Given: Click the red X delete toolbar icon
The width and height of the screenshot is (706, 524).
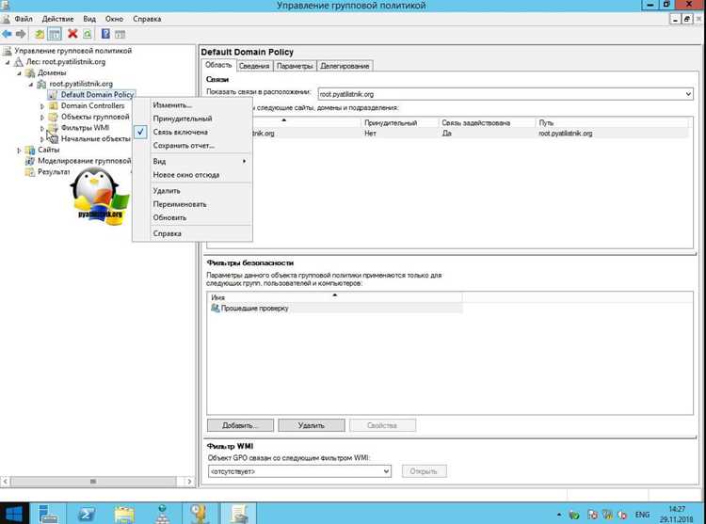Looking at the screenshot, I should 72,34.
